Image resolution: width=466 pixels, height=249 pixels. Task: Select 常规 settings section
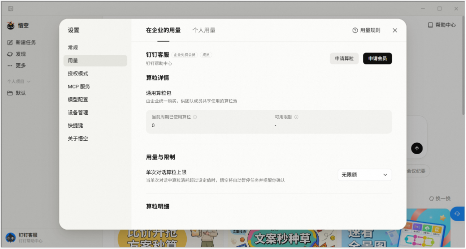(95, 47)
